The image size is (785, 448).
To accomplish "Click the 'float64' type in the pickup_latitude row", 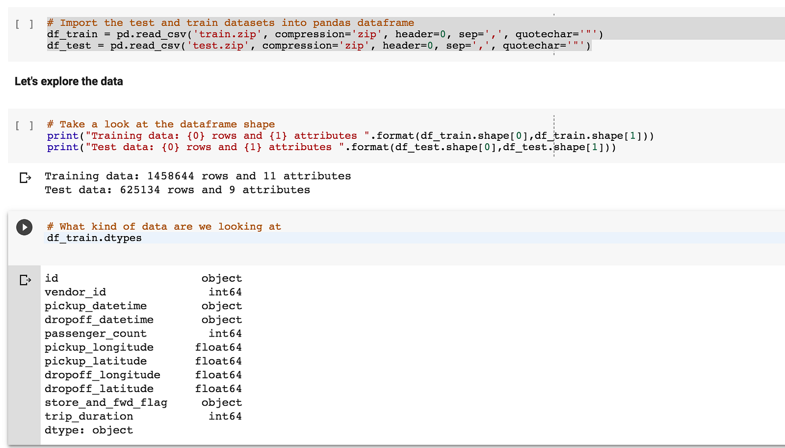I will coord(218,361).
